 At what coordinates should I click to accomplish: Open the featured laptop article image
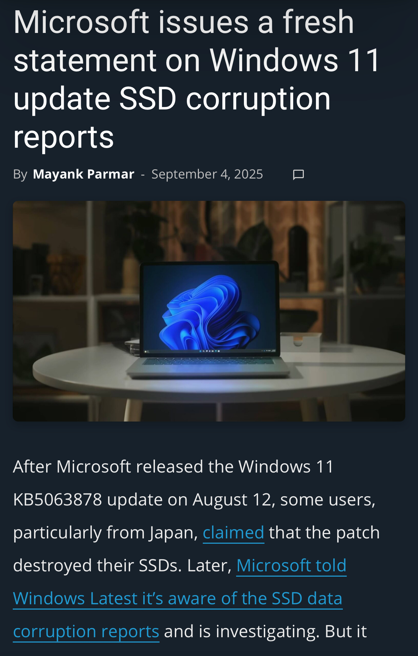(x=209, y=311)
